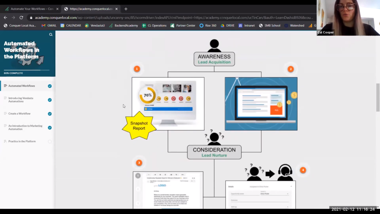Viewport: 380px width, 214px height.
Task: Open the CALENDAR bookmark
Action: coord(71,26)
